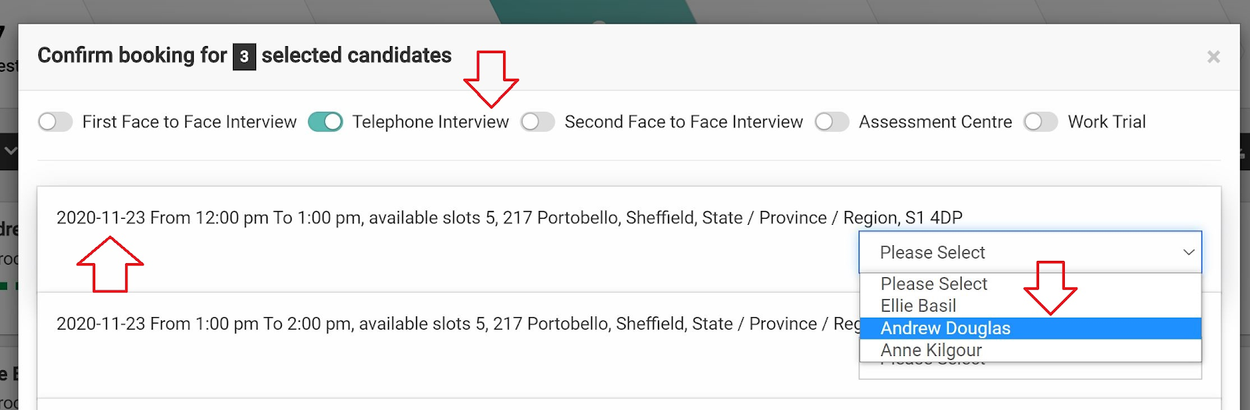Viewport: 1250px width, 410px height.
Task: Click the red up arrow under the date
Action: [x=110, y=265]
